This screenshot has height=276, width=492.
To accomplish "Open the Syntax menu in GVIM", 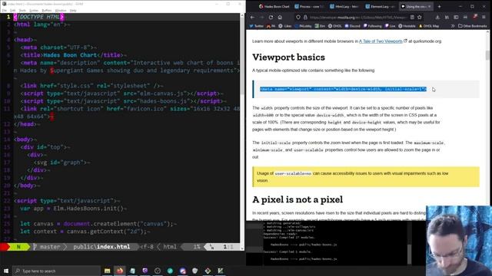I will (x=34, y=10).
